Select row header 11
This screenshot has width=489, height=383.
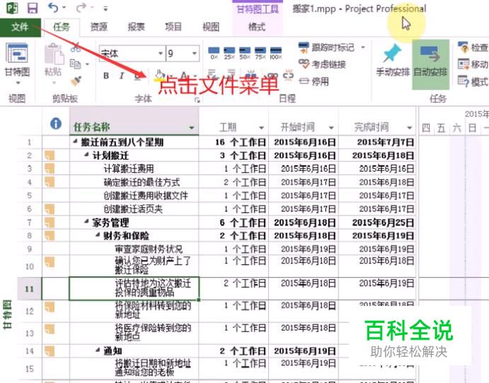pyautogui.click(x=29, y=288)
